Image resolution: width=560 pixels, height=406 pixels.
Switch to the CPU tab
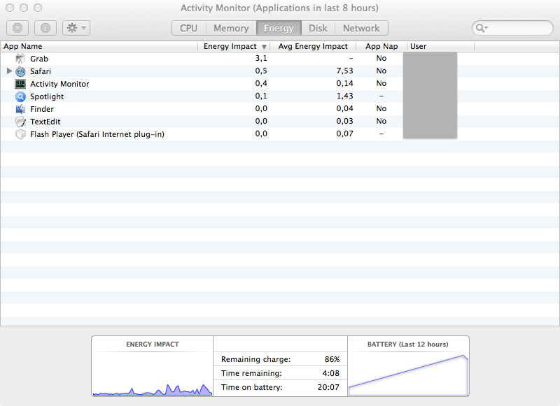pos(188,28)
